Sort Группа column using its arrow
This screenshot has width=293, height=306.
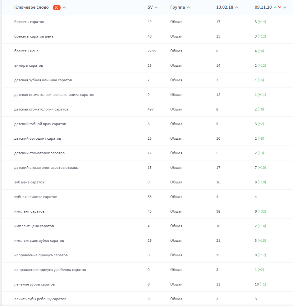188,8
